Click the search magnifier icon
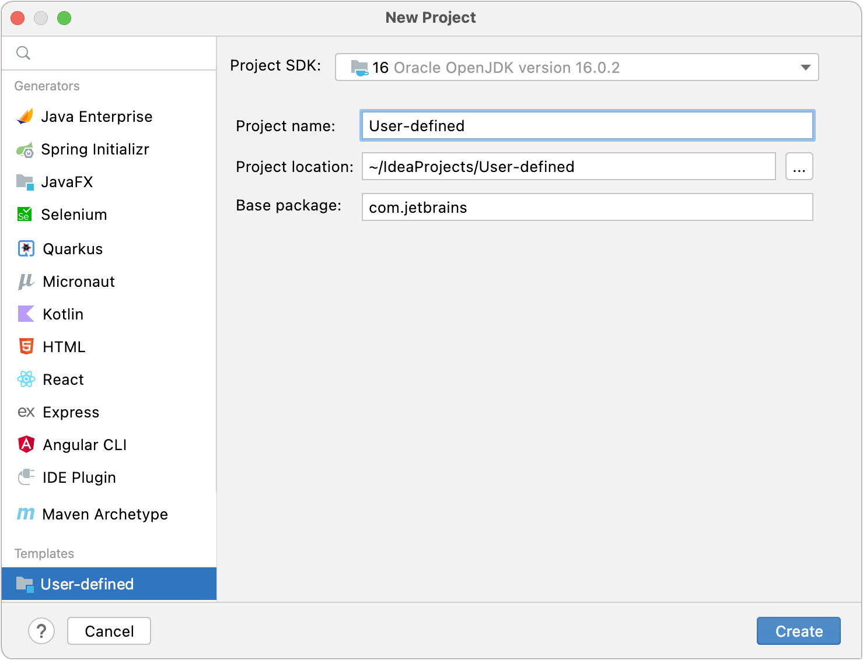The height and width of the screenshot is (660, 863). [x=23, y=53]
